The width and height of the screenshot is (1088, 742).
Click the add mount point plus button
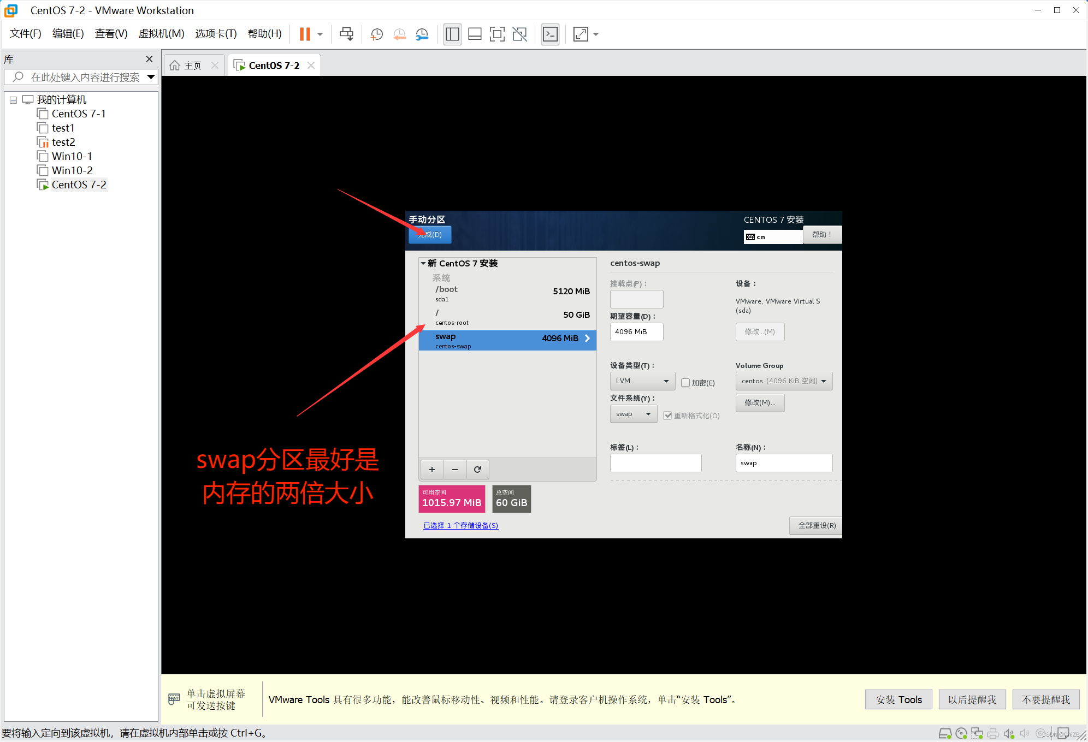pyautogui.click(x=432, y=470)
